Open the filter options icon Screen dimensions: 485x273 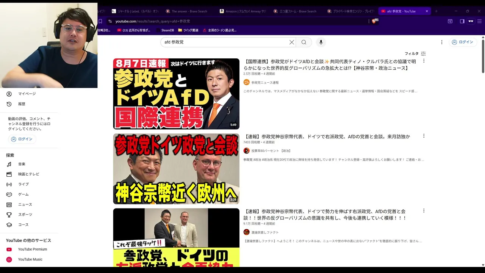pos(424,54)
